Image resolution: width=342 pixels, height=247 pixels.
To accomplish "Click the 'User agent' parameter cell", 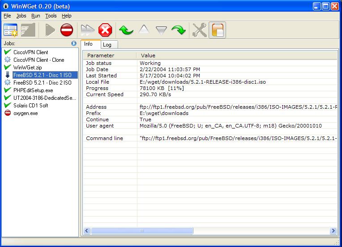I will 100,126.
